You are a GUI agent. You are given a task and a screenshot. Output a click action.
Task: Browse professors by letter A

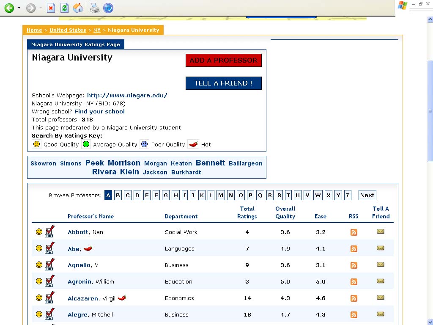(108, 196)
